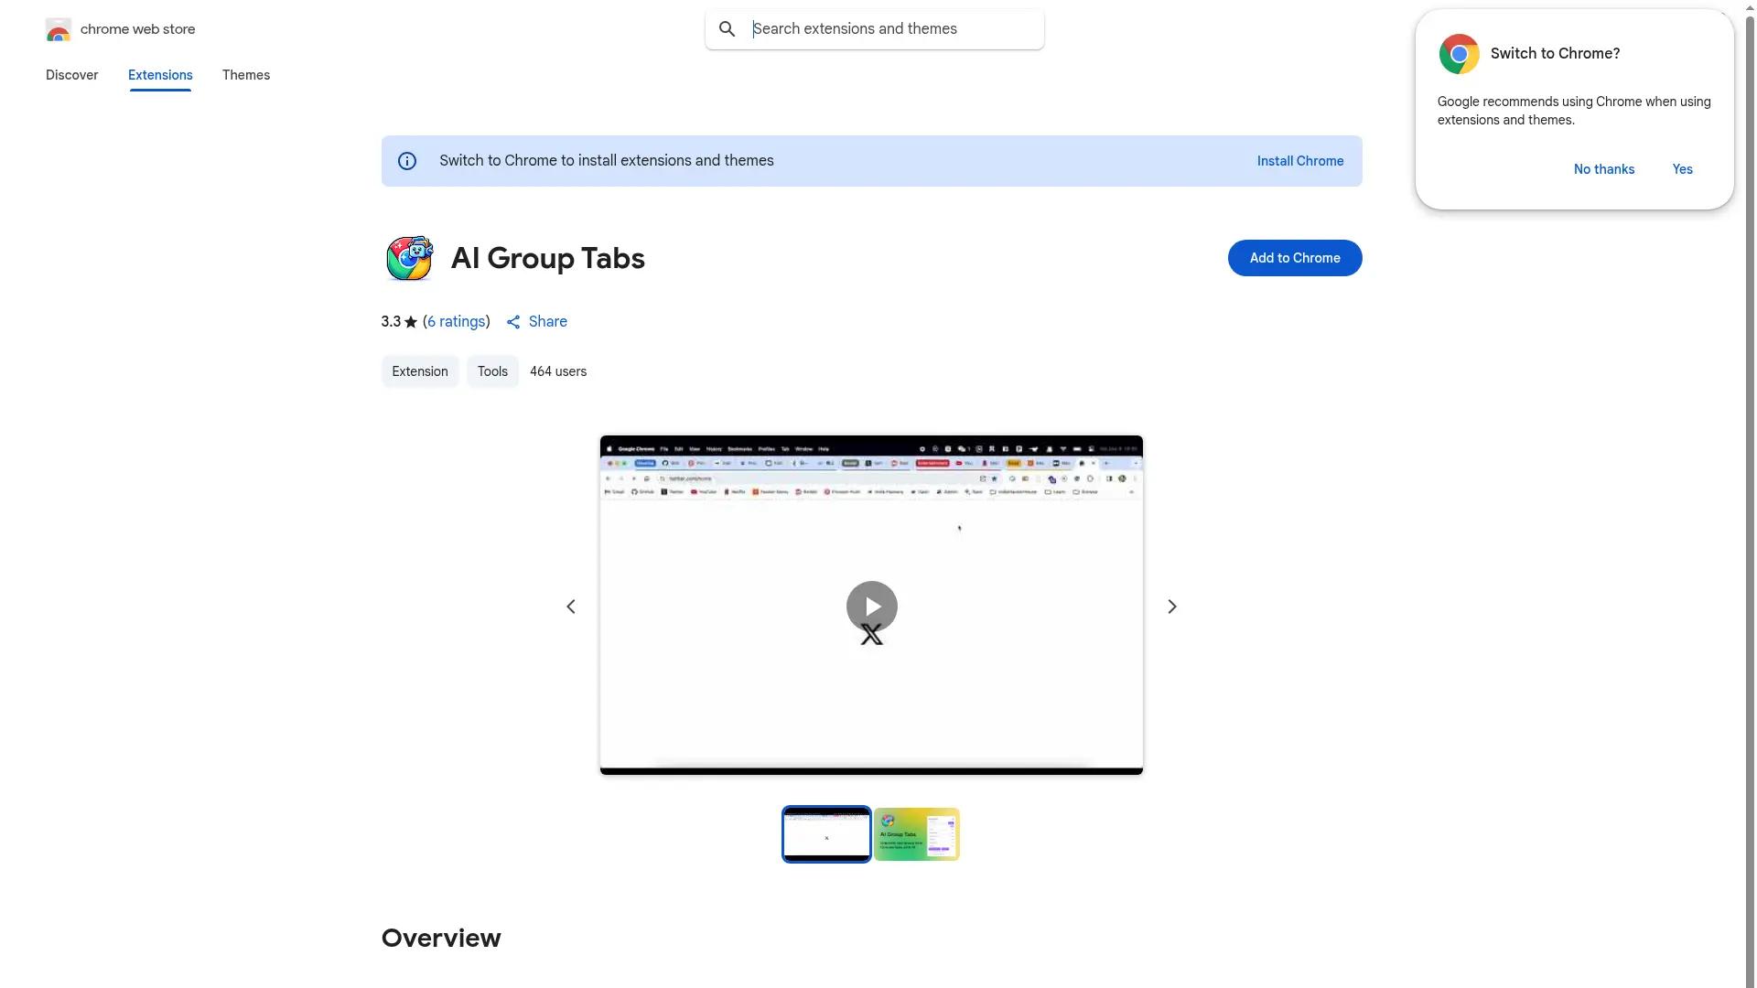The width and height of the screenshot is (1757, 988).
Task: Switch to the Themes tab
Action: [x=245, y=75]
